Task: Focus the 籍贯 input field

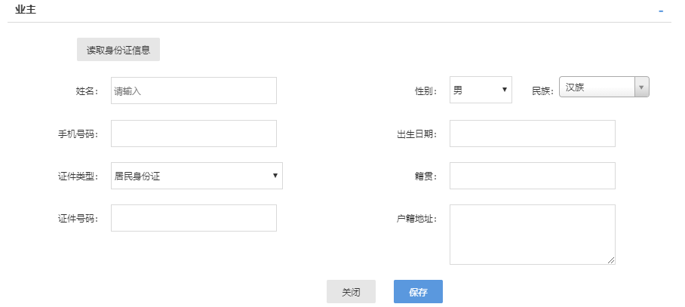Action: [532, 176]
